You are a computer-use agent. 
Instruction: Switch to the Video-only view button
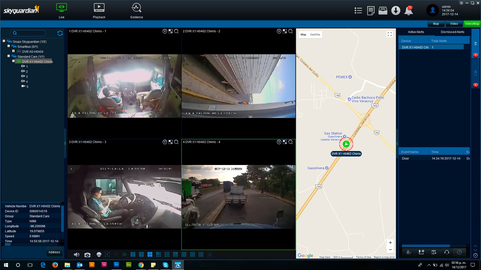click(454, 24)
